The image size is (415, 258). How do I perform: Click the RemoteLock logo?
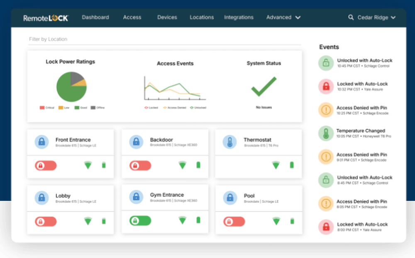(46, 17)
